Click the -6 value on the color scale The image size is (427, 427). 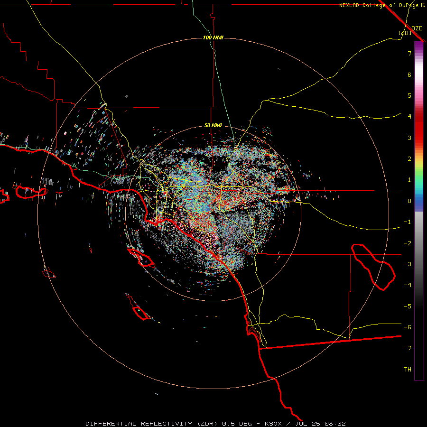[x=408, y=327]
